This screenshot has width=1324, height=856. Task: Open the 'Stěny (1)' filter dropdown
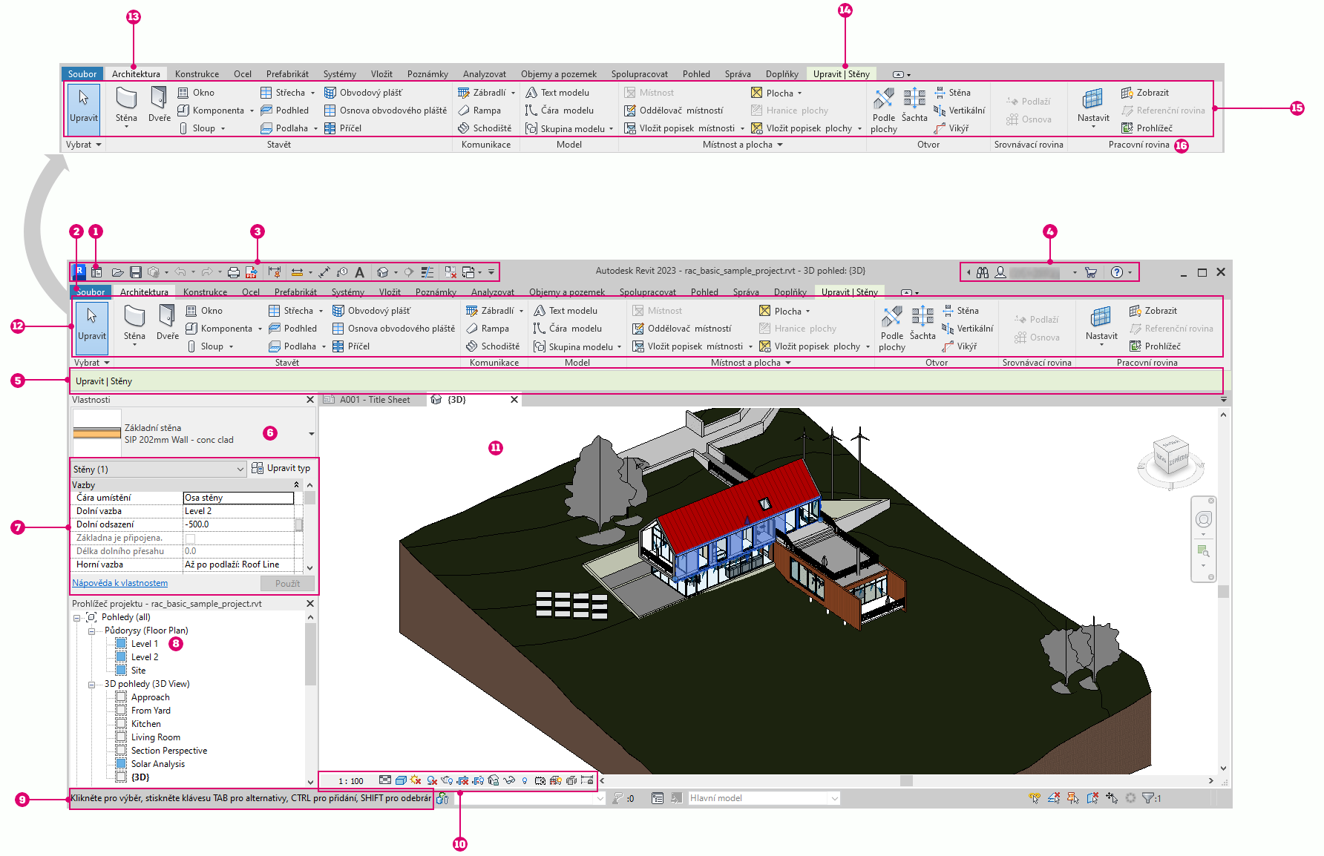point(158,469)
